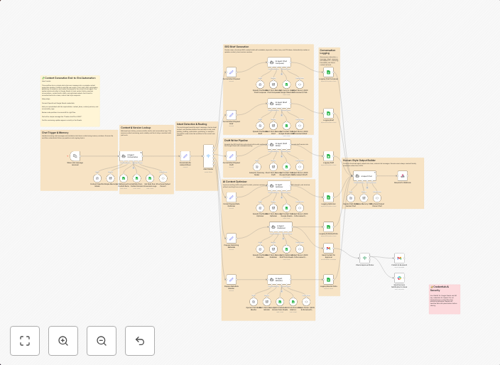Select the chat message trigger node

(75, 156)
